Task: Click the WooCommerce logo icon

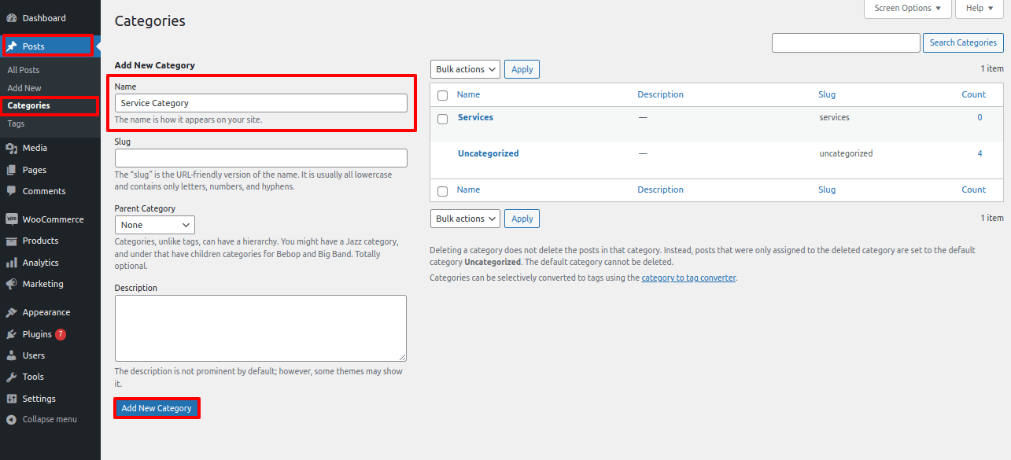Action: coord(12,219)
